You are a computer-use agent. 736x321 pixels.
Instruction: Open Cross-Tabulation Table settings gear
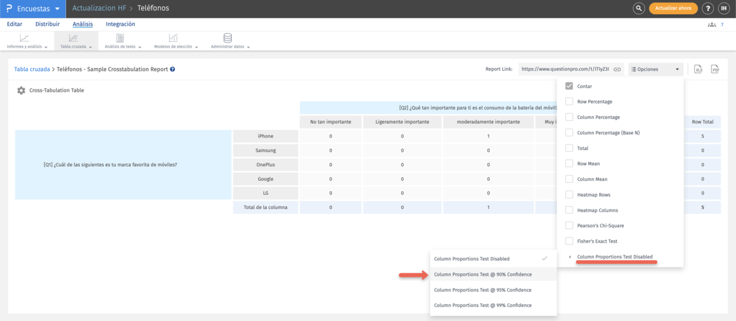pos(21,91)
